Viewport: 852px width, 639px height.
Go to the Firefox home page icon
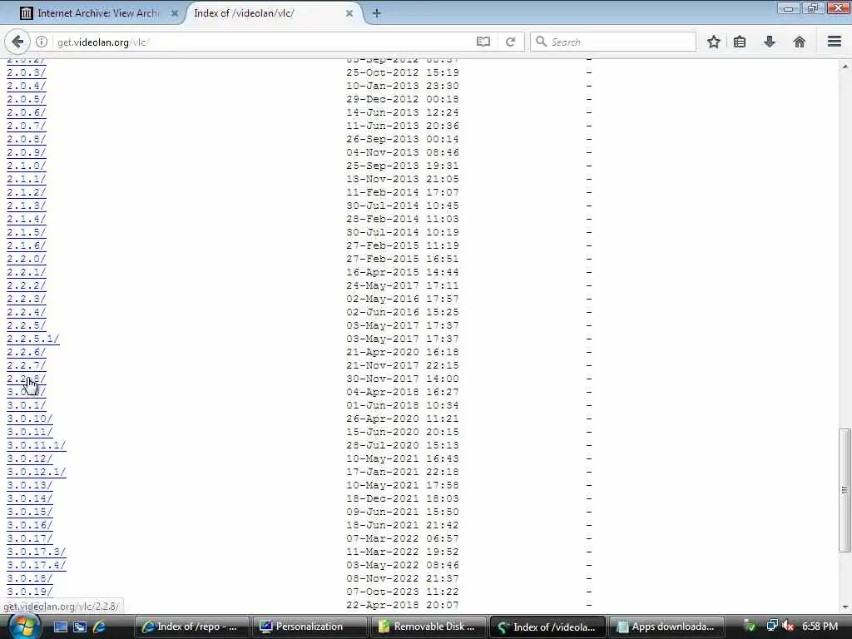(x=800, y=42)
